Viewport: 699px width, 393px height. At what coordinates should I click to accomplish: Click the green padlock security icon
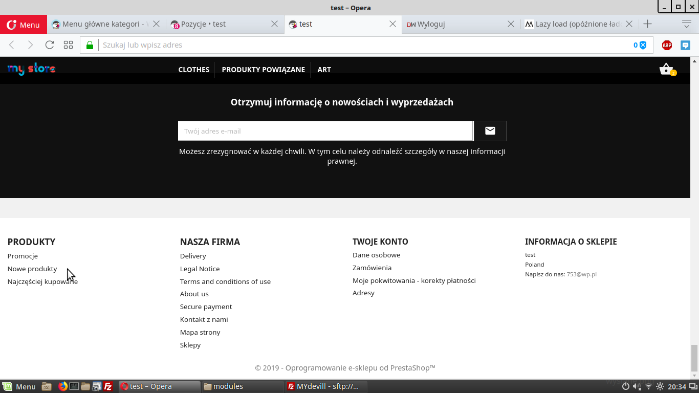[x=90, y=45]
